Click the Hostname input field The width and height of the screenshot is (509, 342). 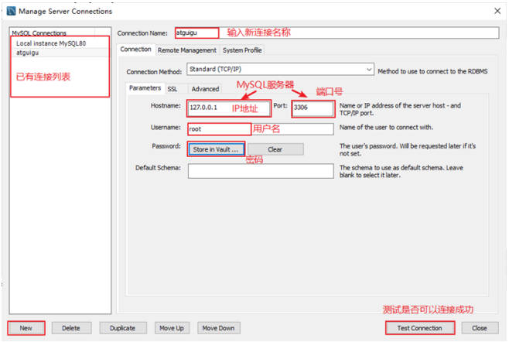[x=228, y=108]
